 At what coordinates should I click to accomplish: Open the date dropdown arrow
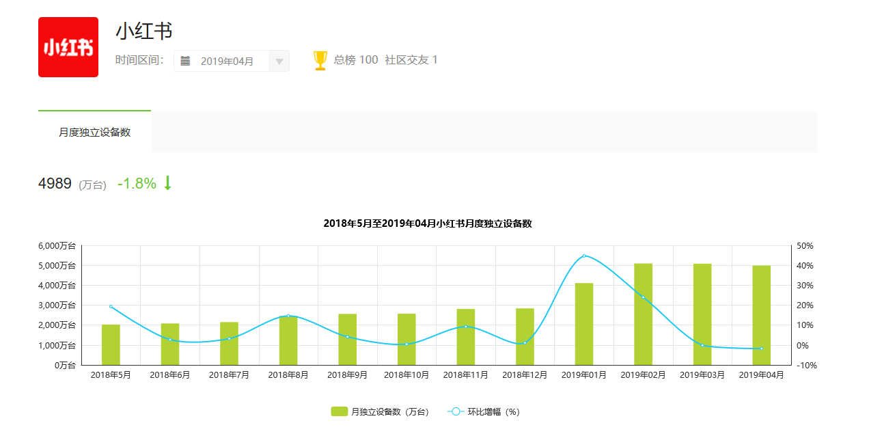pos(279,62)
